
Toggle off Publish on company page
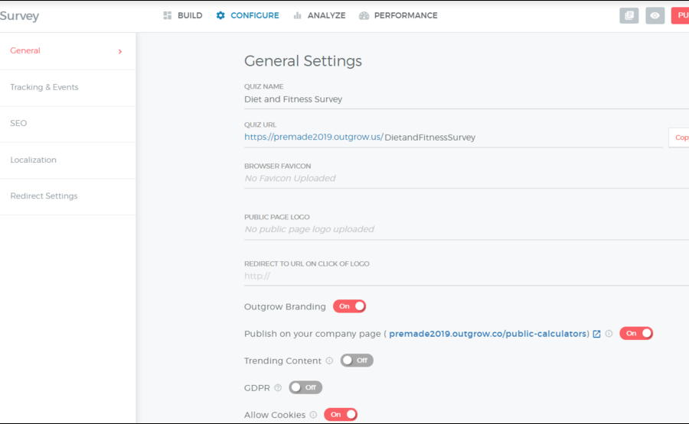pos(636,333)
